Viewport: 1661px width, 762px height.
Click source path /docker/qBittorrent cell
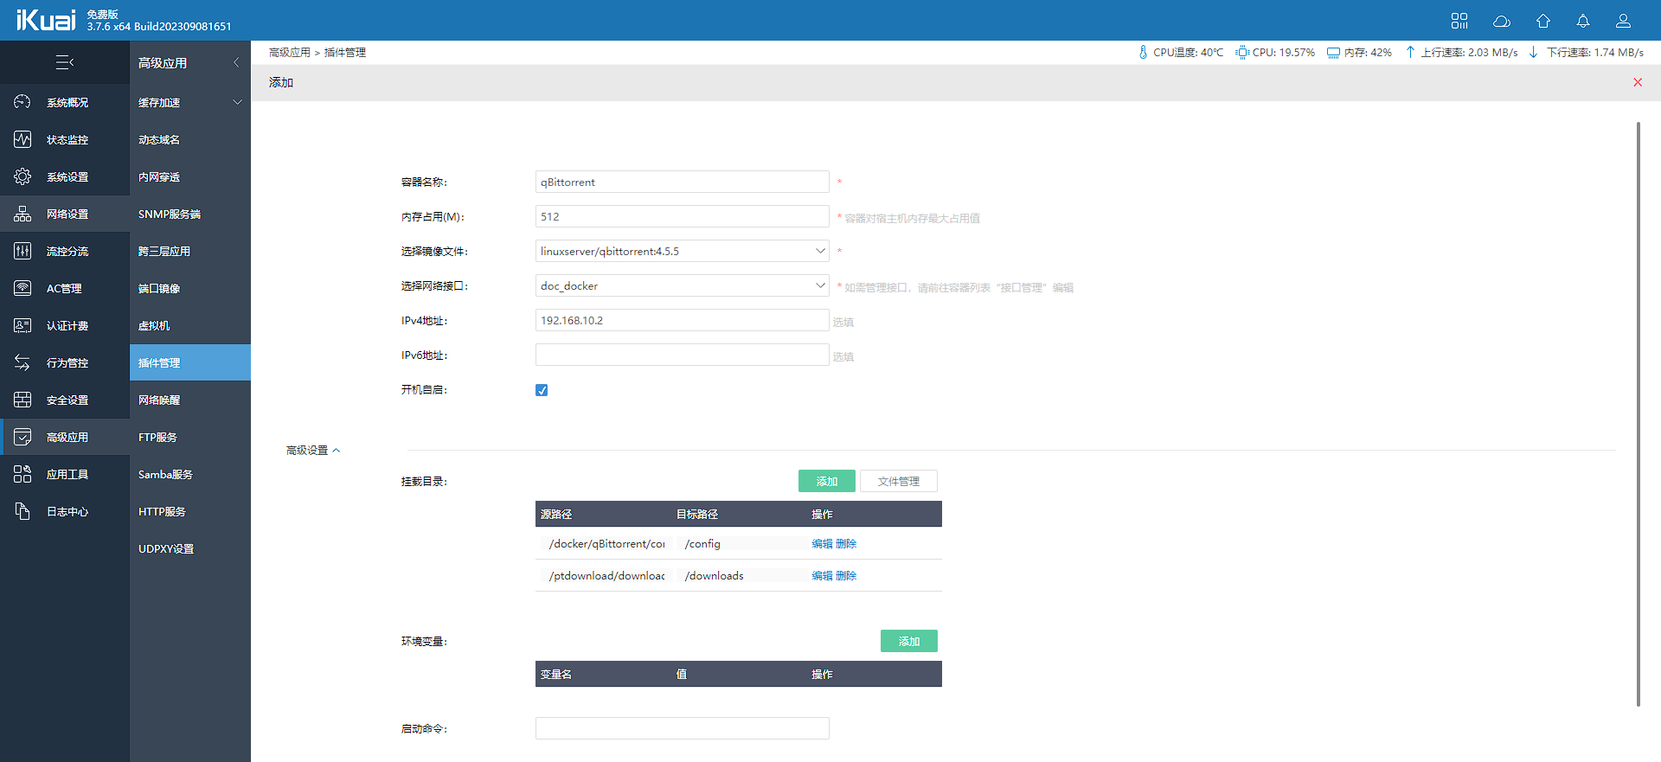pos(606,544)
